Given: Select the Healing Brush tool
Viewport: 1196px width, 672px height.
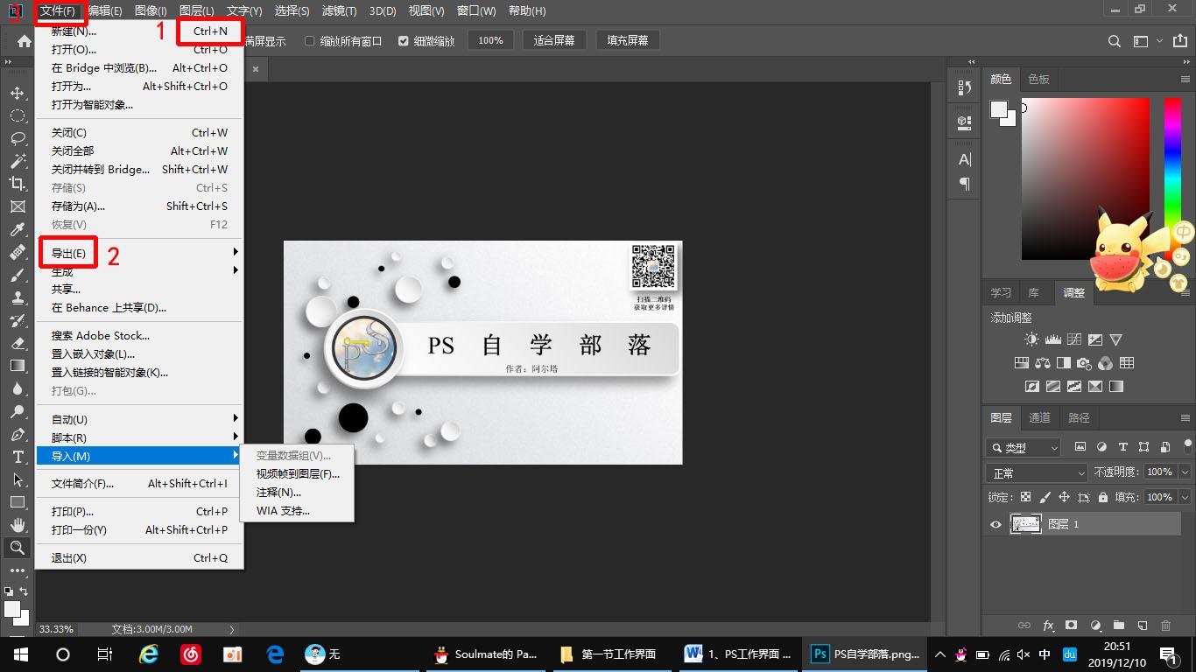Looking at the screenshot, I should 17,252.
